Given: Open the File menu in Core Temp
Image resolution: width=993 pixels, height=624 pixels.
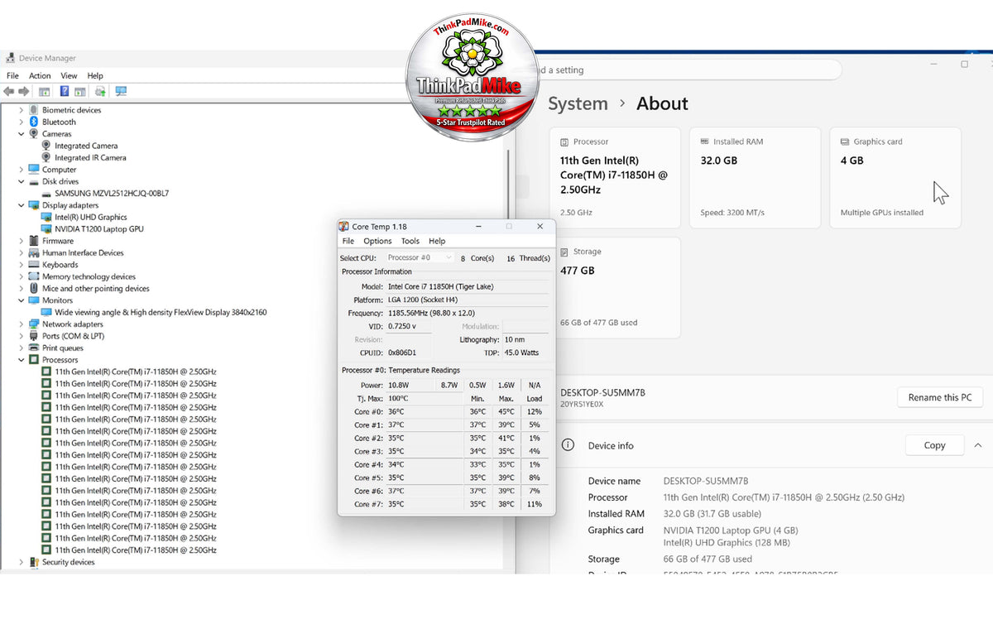Looking at the screenshot, I should [348, 241].
